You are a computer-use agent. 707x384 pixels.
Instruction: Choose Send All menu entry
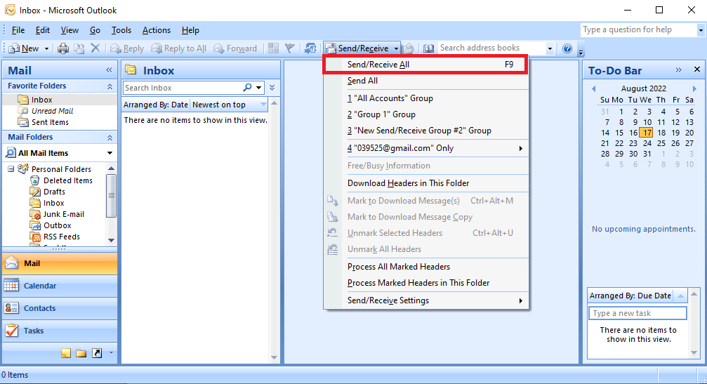[425, 81]
